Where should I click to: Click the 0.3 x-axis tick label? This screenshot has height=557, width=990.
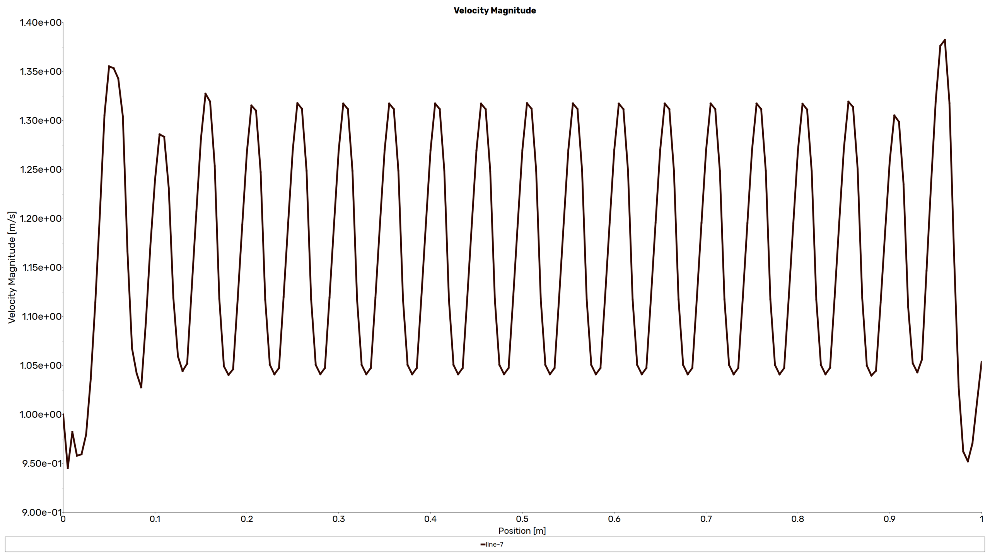coord(338,519)
